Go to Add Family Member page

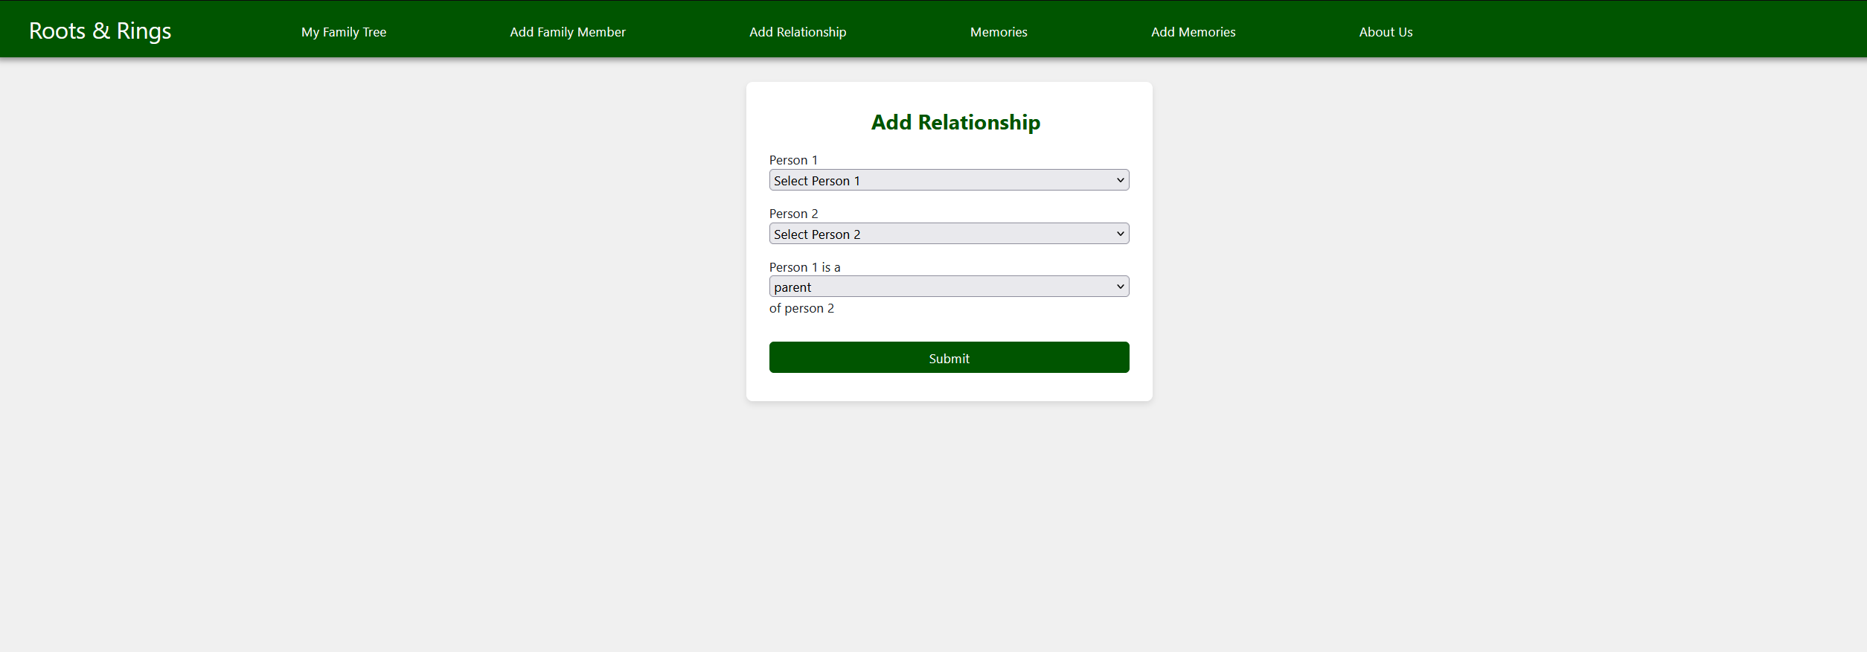coord(568,32)
